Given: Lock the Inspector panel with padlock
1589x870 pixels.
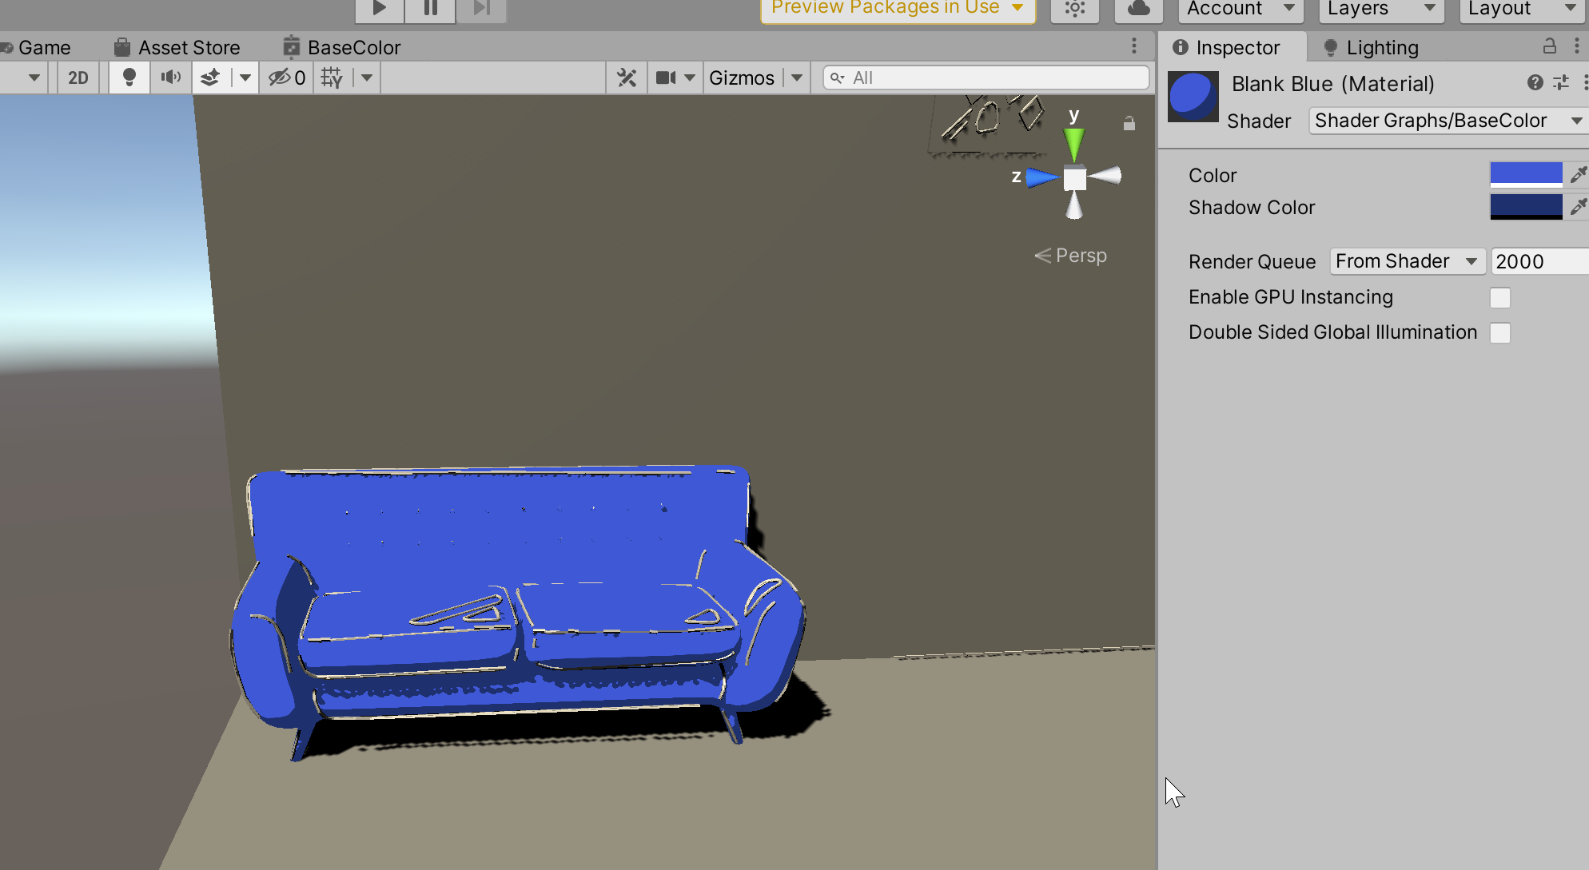Looking at the screenshot, I should [1549, 46].
